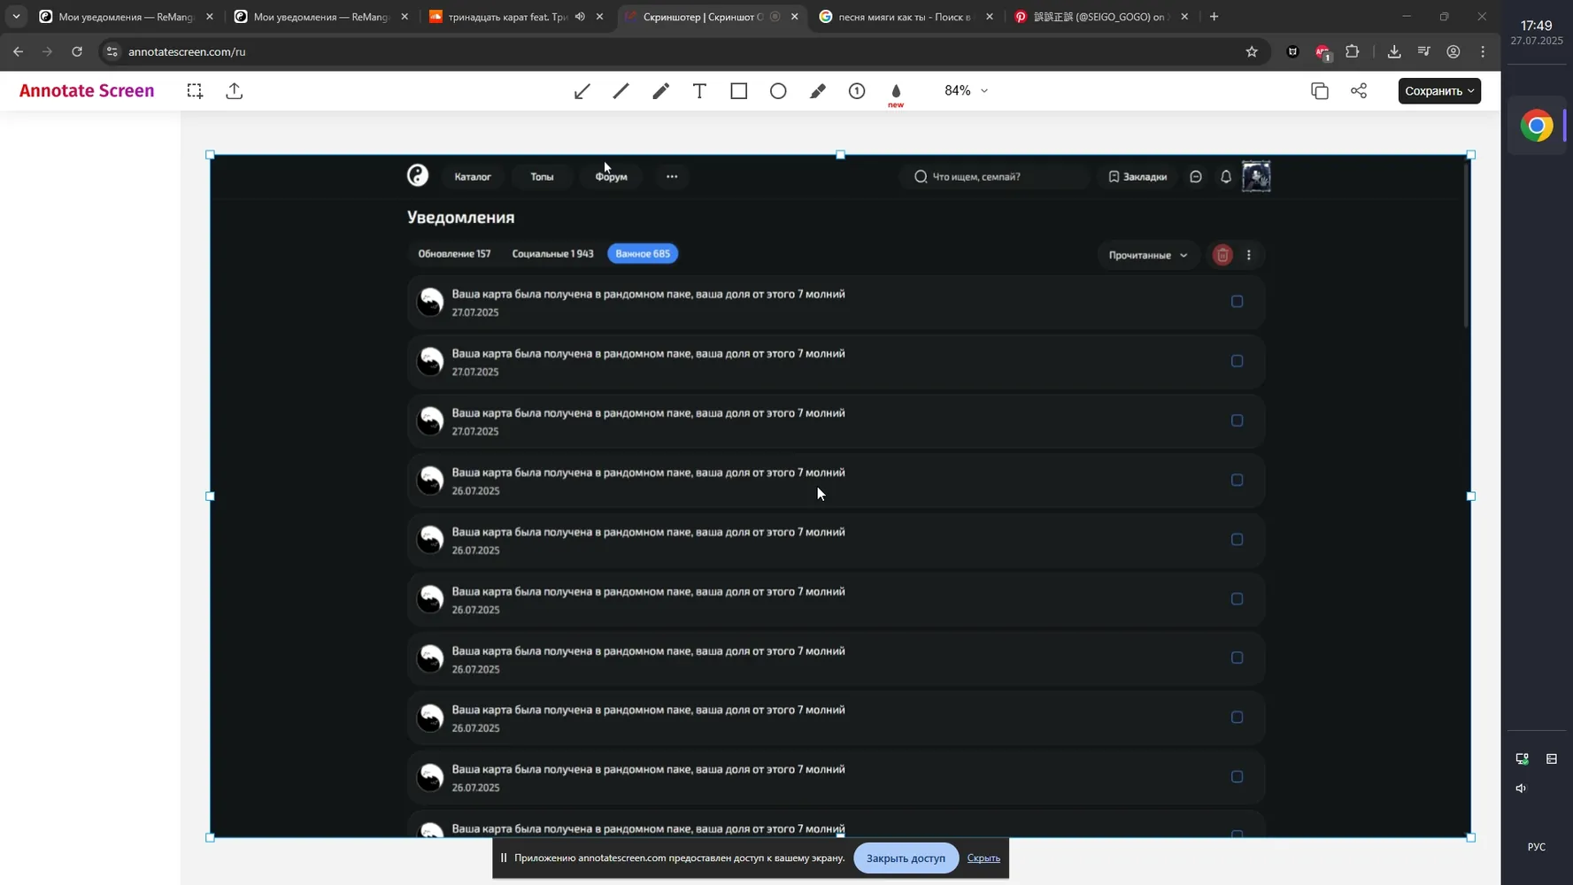This screenshot has width=1573, height=885.
Task: Select the blur drop tool
Action: (896, 91)
